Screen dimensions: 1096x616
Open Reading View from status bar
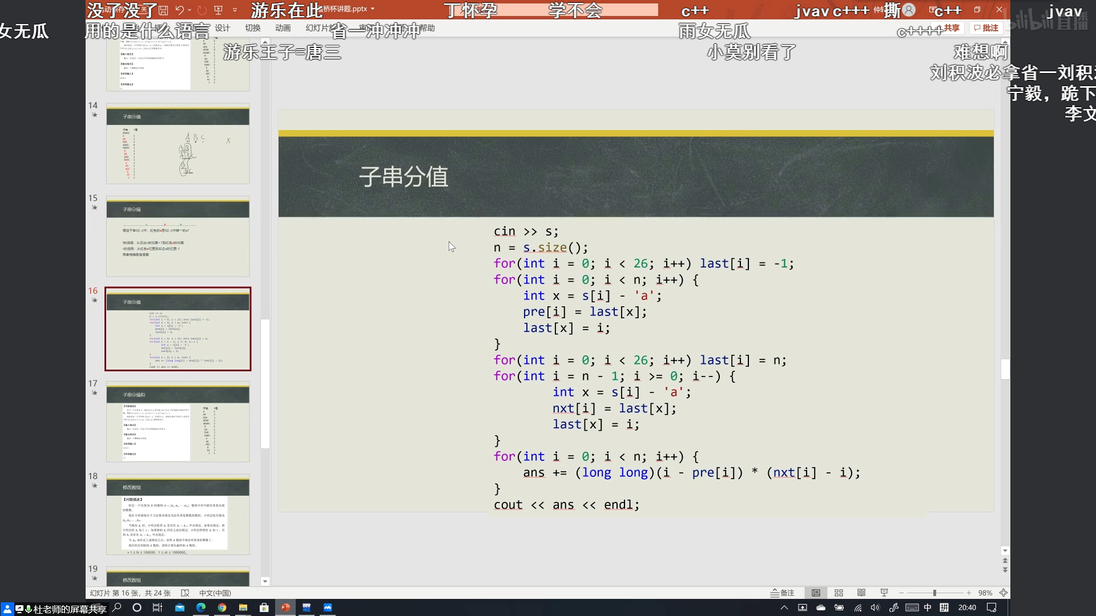[861, 593]
